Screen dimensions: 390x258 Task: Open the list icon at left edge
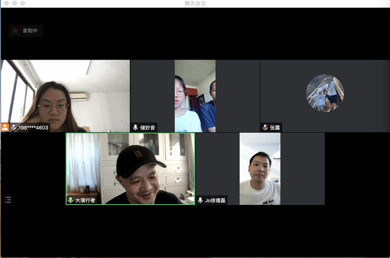tap(7, 199)
